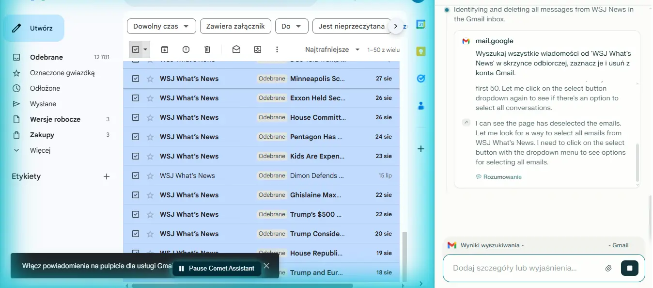Uncheck the House Committ... email checkbox

coord(136,117)
